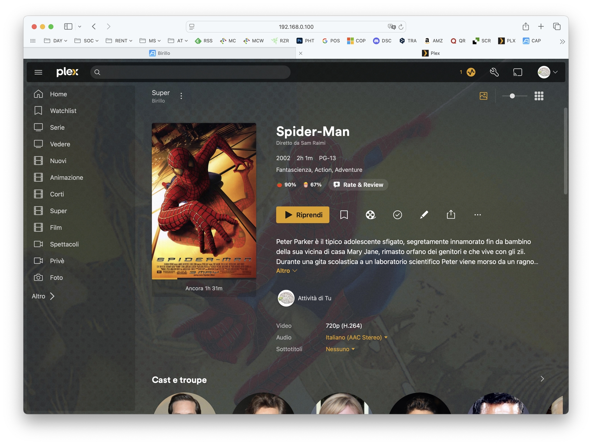Viewport: 592px width, 445px height.
Task: Expand the summary with Altro link
Action: 287,271
